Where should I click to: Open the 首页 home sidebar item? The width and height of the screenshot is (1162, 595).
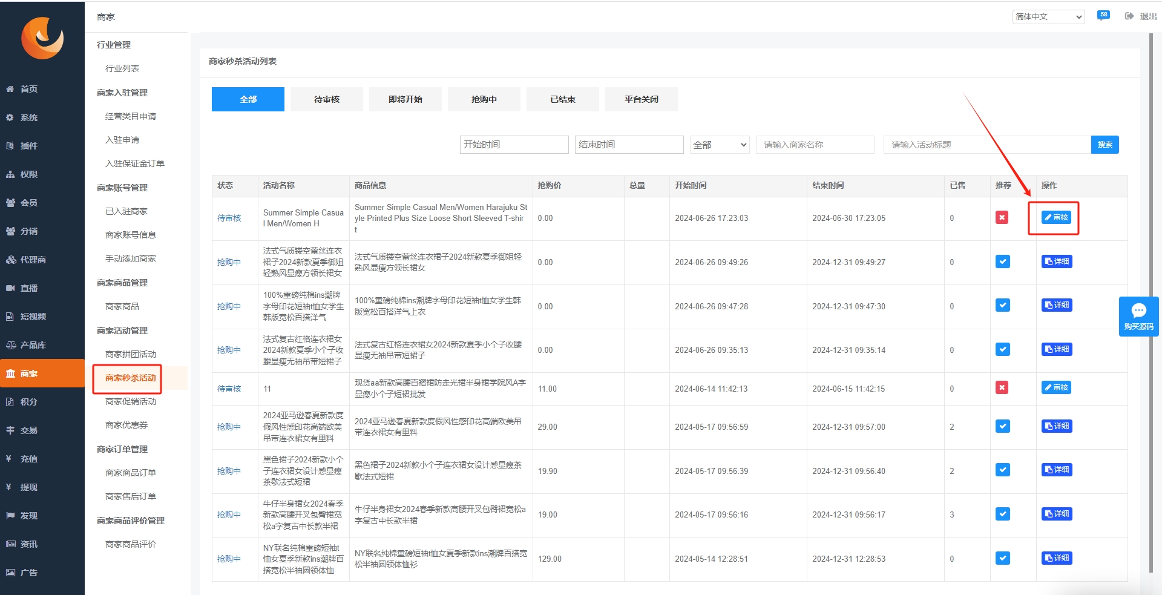point(42,89)
